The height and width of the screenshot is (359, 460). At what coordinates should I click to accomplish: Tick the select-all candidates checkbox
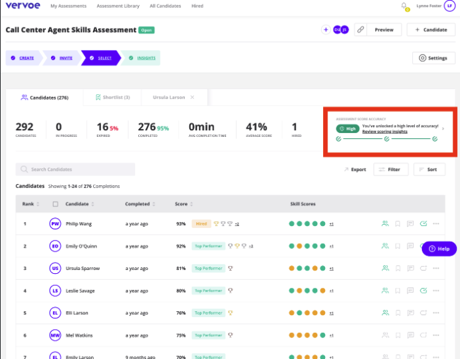coord(55,204)
